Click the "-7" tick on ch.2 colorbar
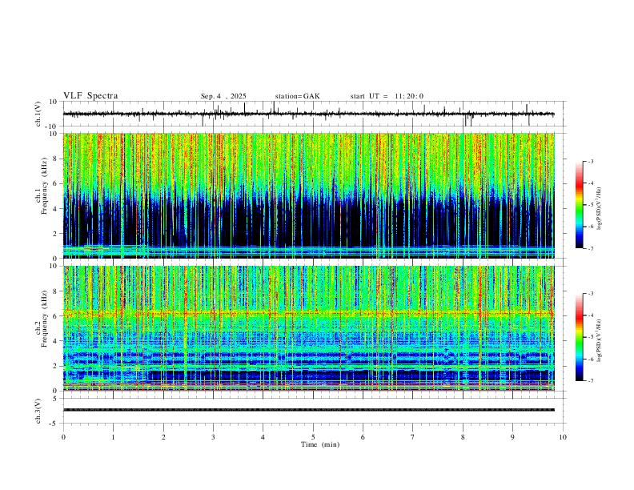 coord(590,381)
